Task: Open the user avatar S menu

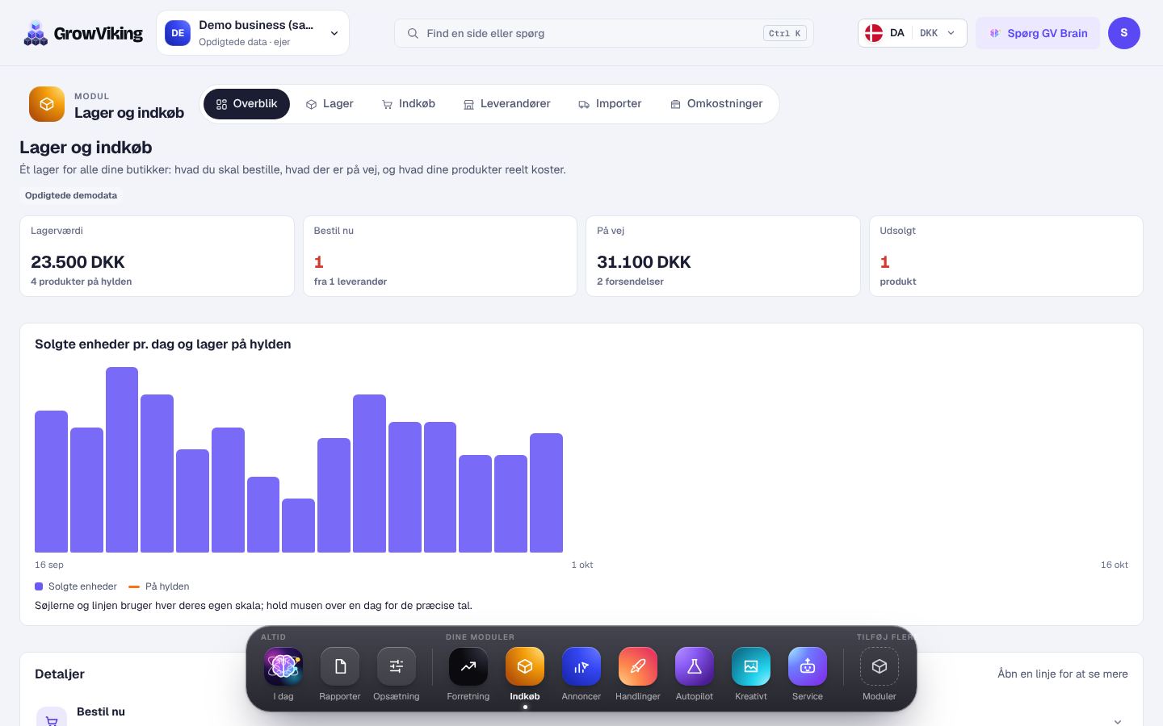Action: pos(1124,33)
